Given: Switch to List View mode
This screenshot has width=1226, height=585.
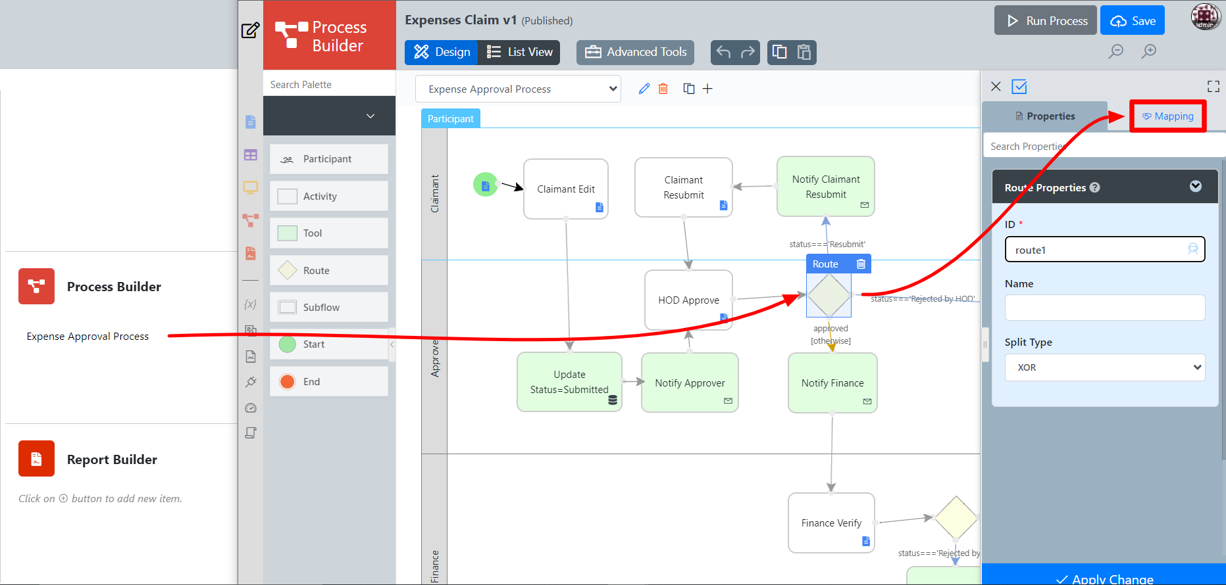Looking at the screenshot, I should tap(519, 52).
